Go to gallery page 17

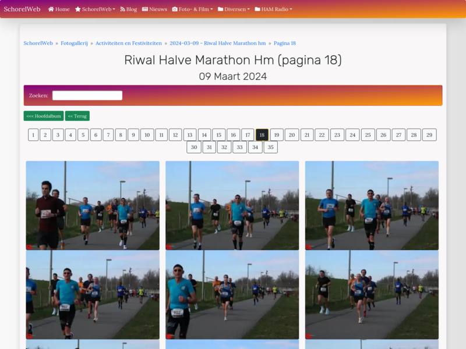coord(248,135)
